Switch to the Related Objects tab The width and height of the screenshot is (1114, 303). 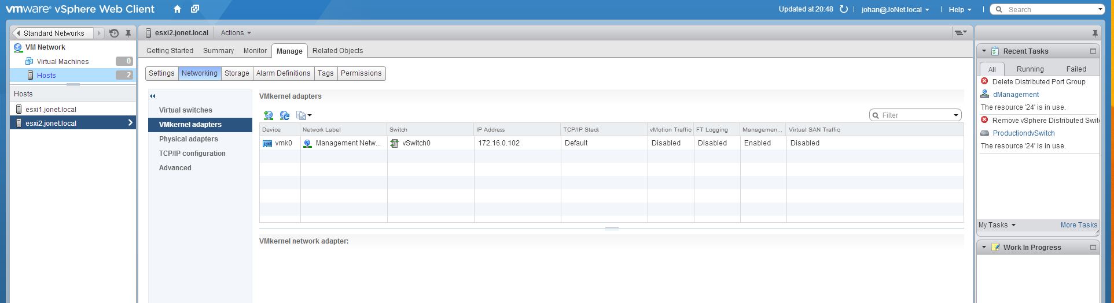[338, 51]
